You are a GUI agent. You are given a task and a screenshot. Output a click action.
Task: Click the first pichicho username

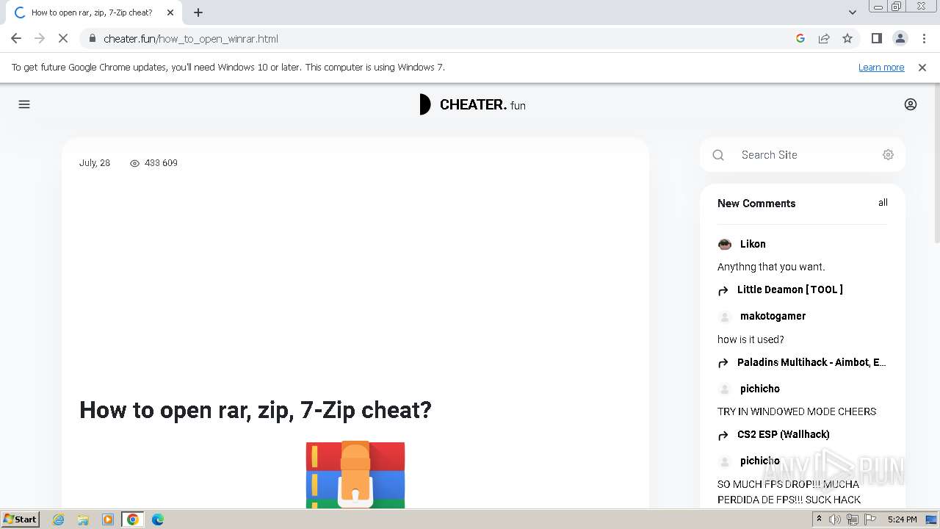pos(760,389)
